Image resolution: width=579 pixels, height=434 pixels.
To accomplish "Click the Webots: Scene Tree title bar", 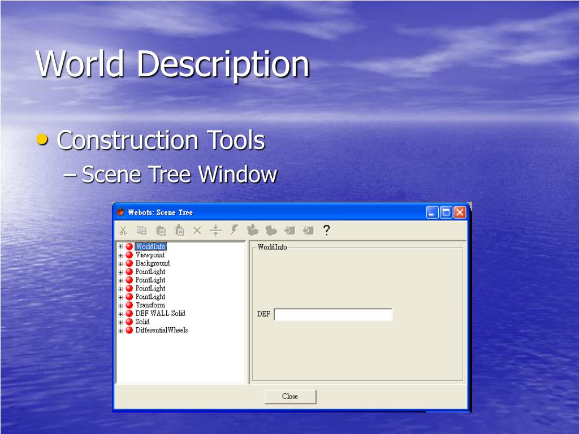I will 290,212.
